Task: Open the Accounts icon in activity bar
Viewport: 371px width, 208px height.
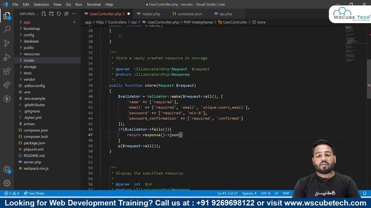Action: point(7,169)
